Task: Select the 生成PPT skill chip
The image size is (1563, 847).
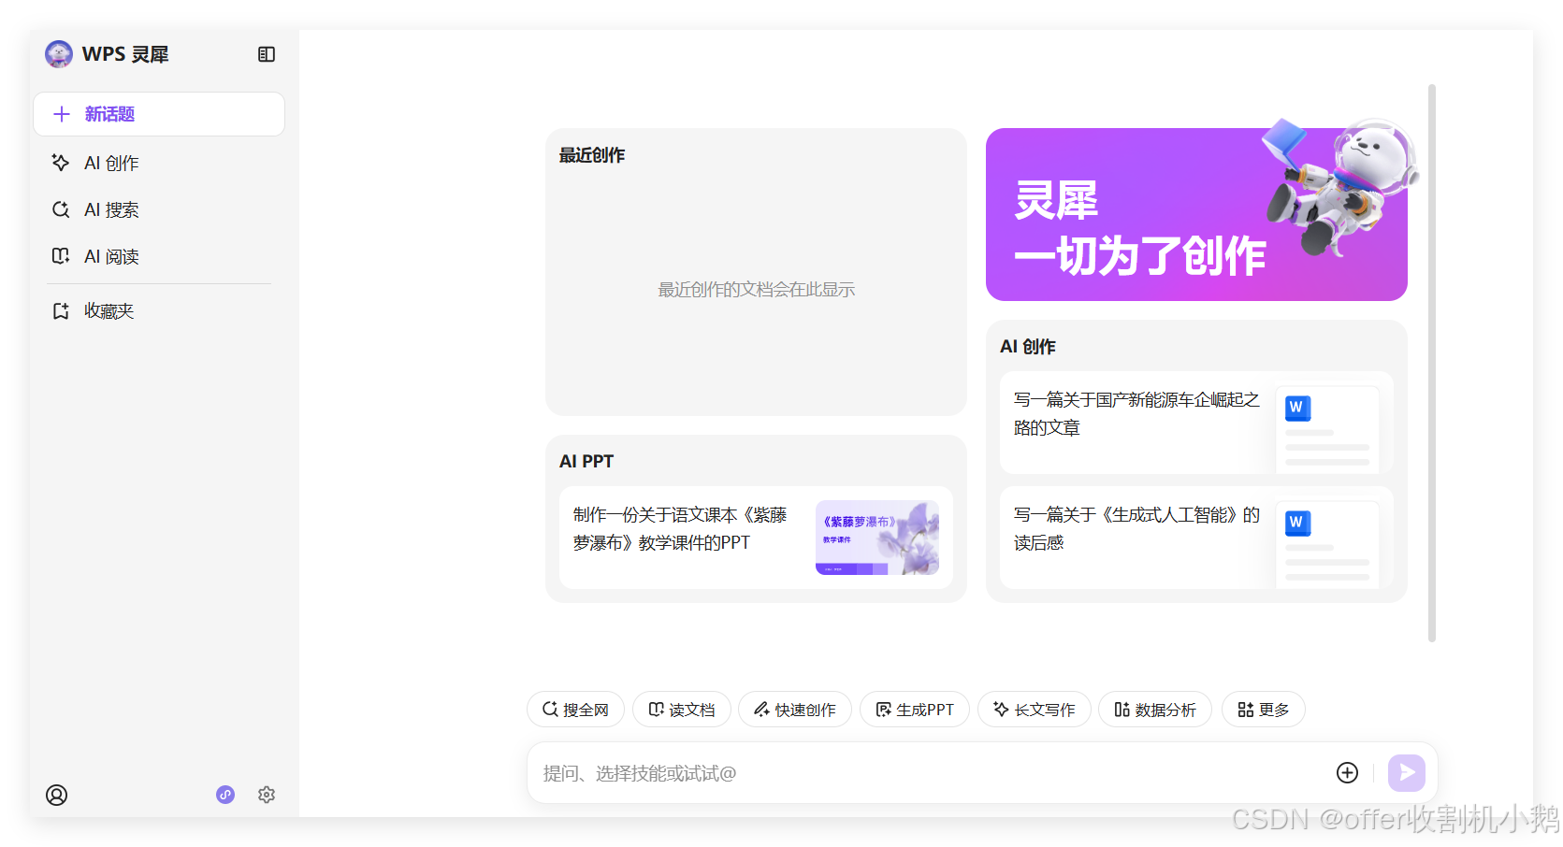Action: [x=915, y=710]
